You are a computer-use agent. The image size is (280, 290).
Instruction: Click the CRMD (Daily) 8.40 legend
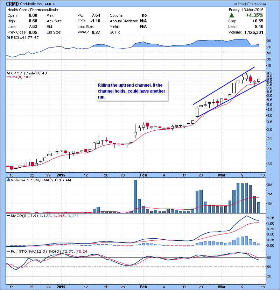29,73
